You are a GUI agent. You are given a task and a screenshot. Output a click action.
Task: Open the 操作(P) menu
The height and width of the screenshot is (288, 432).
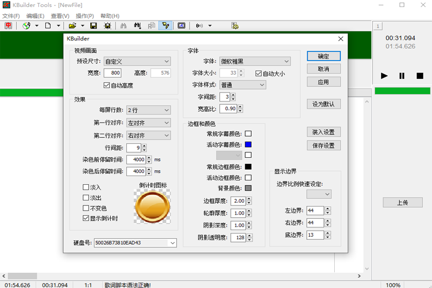[x=84, y=16]
